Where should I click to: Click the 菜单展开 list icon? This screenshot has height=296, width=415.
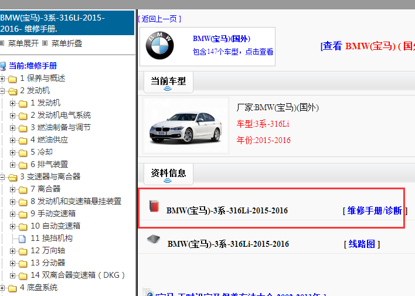coord(2,43)
